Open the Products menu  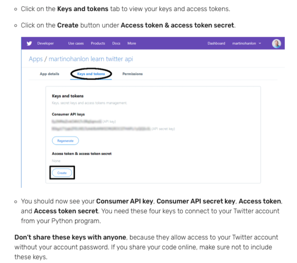pyautogui.click(x=98, y=43)
